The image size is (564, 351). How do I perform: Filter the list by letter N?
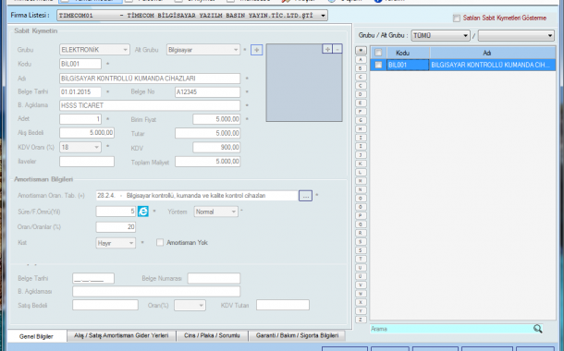[x=361, y=189]
